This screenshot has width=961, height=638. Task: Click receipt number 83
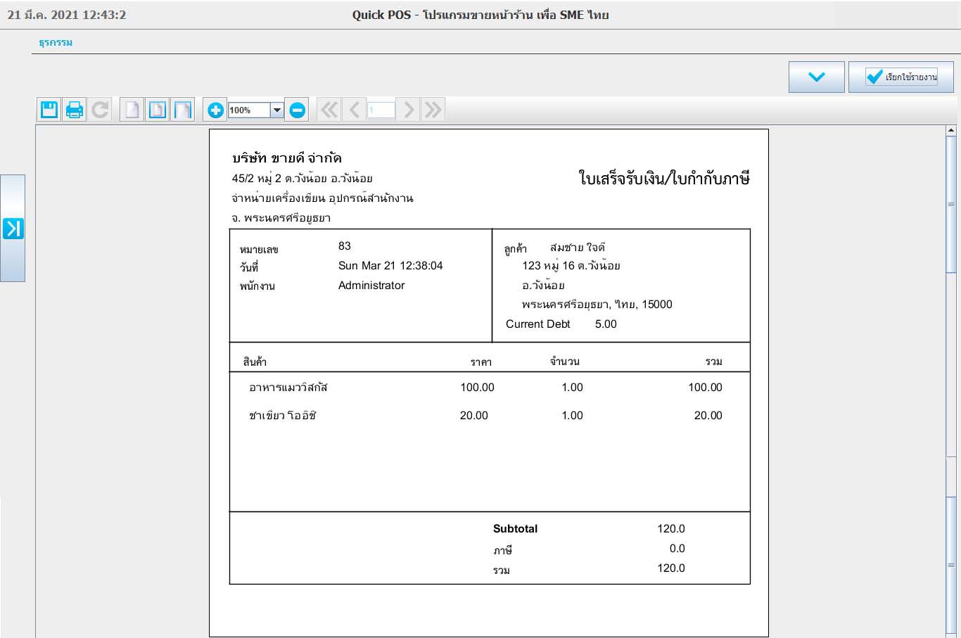click(x=345, y=246)
